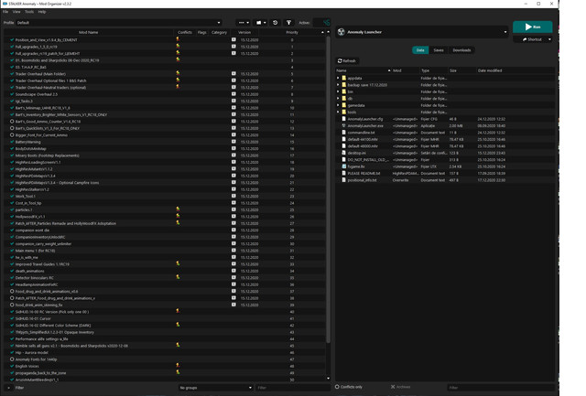Click the data panel Filter input field
This screenshot has height=396, width=586.
[501, 388]
